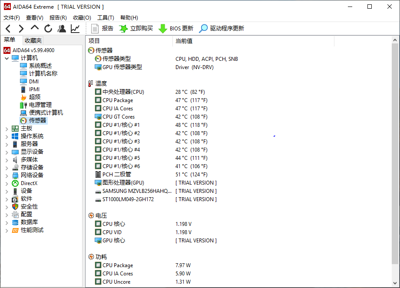Click the 软件 tree item icon

15,199
